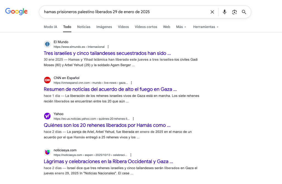
Task: Open Google Lens image search
Action: [x=234, y=12]
